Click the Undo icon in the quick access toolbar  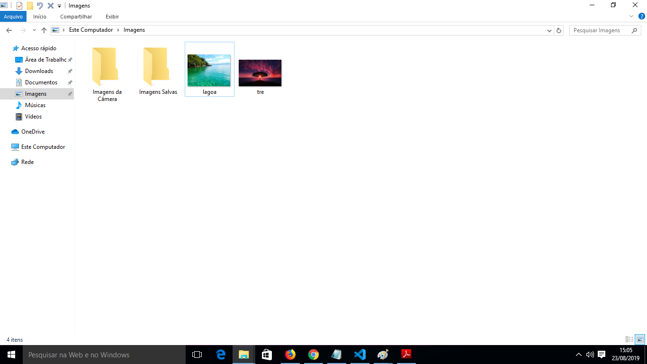pyautogui.click(x=40, y=6)
